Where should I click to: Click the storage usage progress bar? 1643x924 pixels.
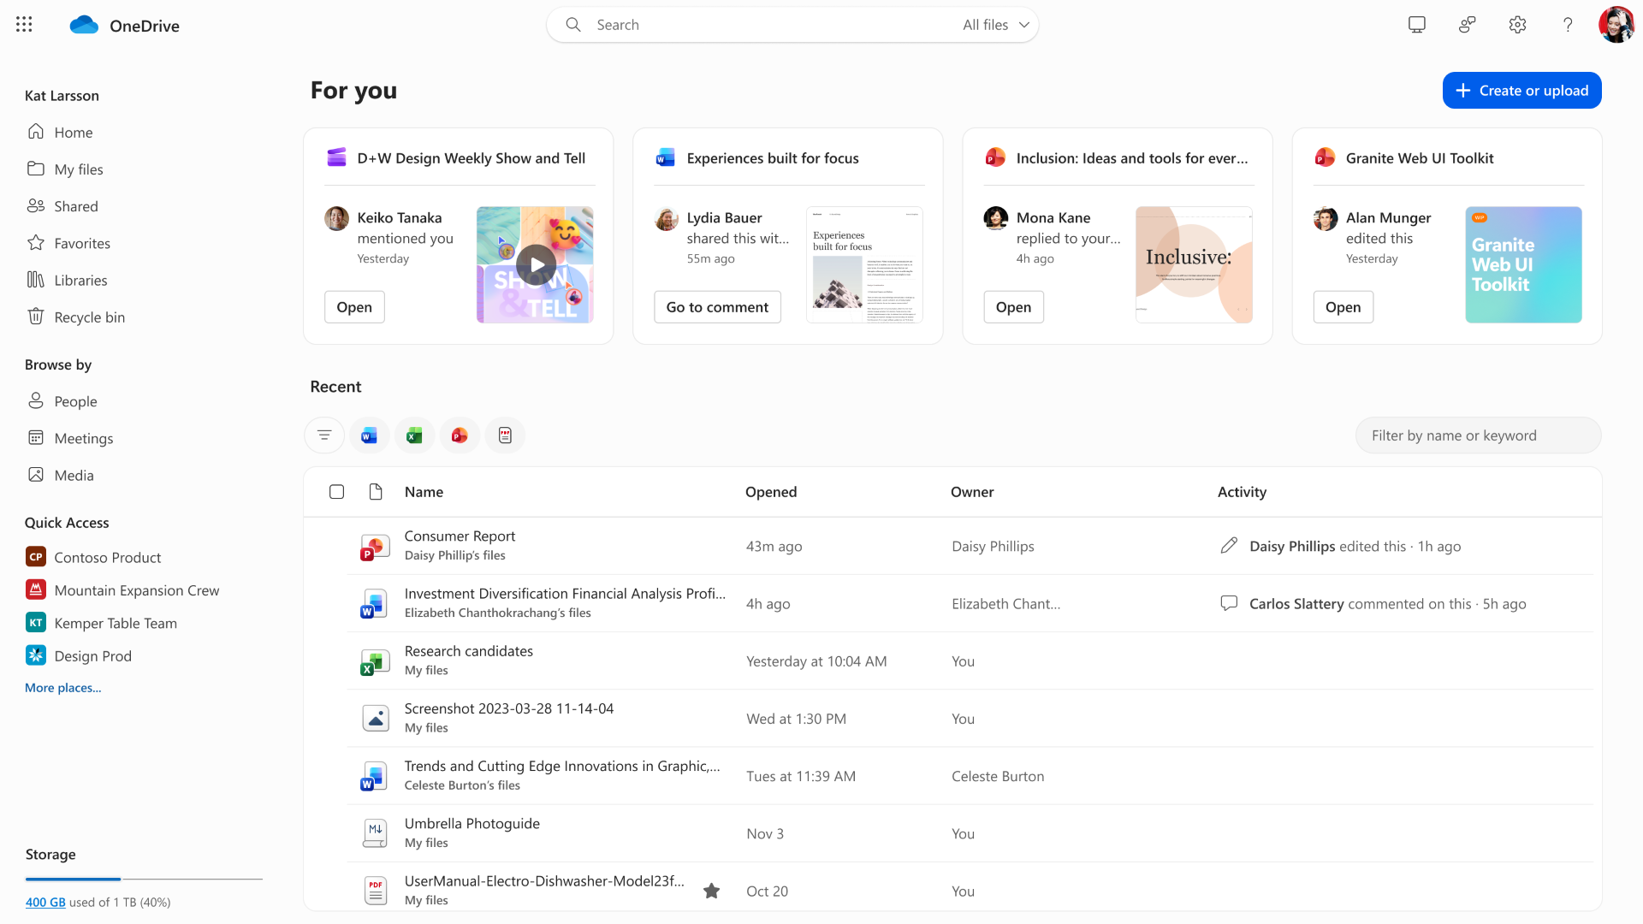(x=144, y=879)
